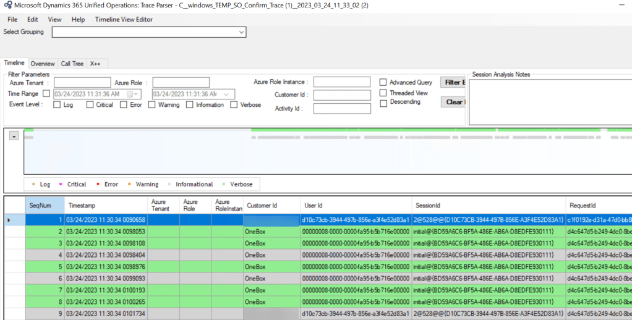Enable the Descending checkbox
Screen dimensions: 632x320
383,102
